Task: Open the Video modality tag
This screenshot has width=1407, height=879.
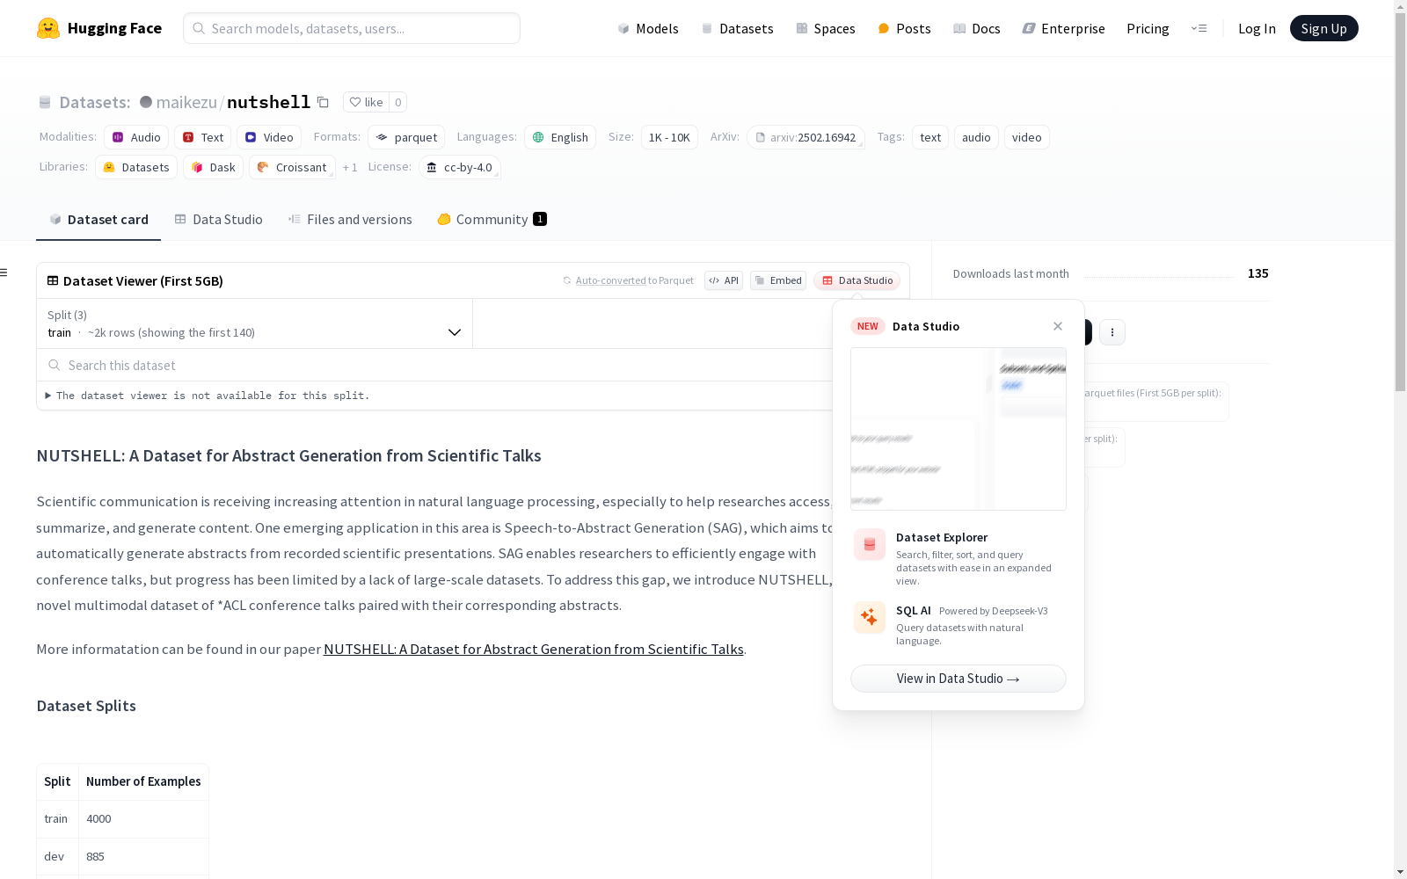Action: [269, 137]
